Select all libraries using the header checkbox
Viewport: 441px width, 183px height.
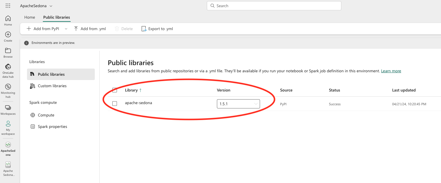(x=115, y=90)
